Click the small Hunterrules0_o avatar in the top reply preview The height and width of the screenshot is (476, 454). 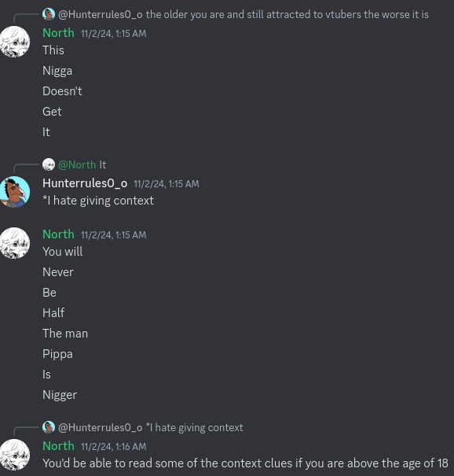click(49, 14)
